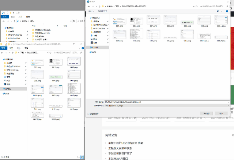The width and height of the screenshot is (234, 160).
Task: Expand address dropdown in Downloads Explorer window
Action: point(48,52)
